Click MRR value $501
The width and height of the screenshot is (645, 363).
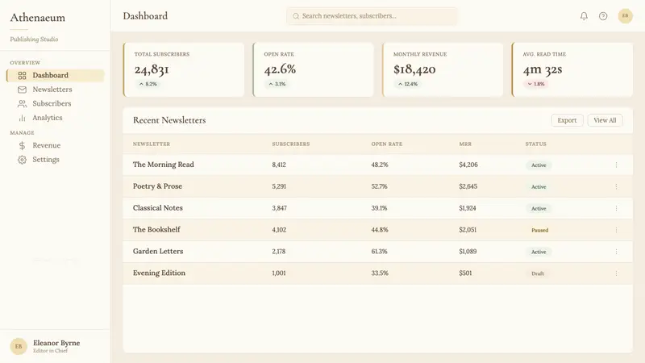(465, 273)
